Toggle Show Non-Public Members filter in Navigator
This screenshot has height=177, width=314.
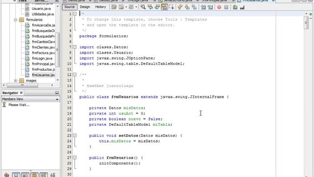pyautogui.click(x=34, y=175)
